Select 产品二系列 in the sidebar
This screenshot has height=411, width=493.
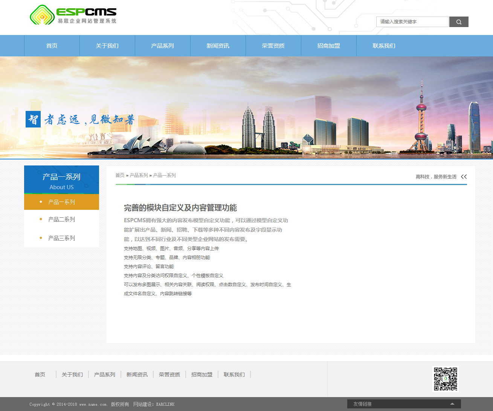[62, 220]
